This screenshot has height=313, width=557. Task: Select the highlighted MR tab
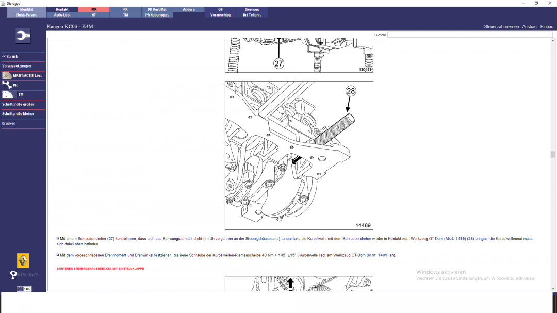click(94, 10)
